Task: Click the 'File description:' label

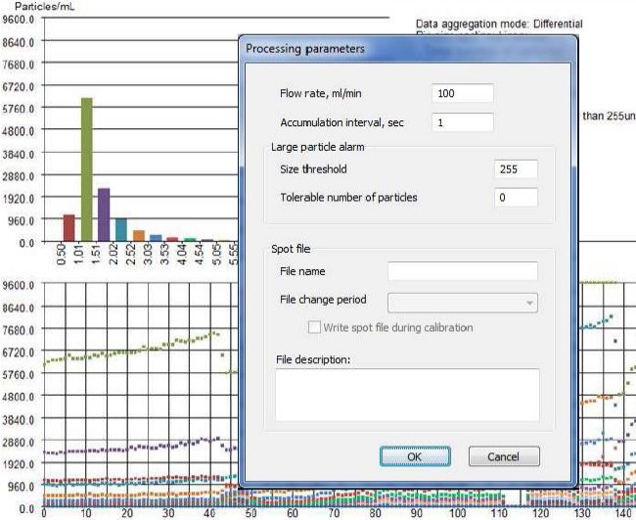Action: tap(313, 359)
